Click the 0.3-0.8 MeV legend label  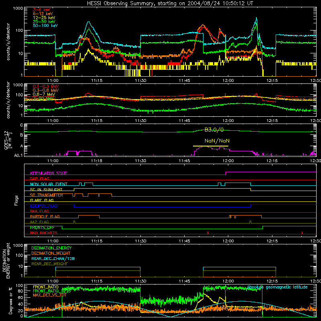46,90
